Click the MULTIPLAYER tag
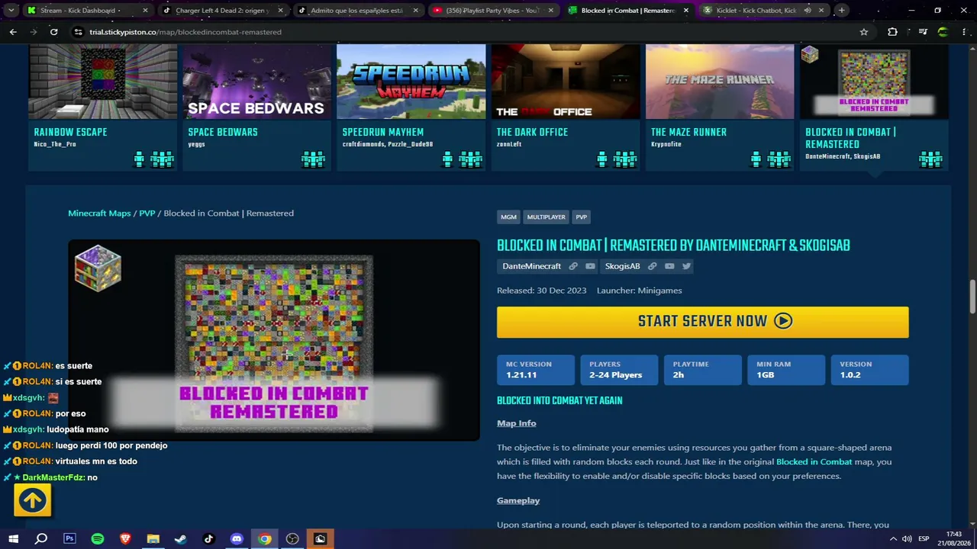The image size is (977, 549). coord(546,217)
